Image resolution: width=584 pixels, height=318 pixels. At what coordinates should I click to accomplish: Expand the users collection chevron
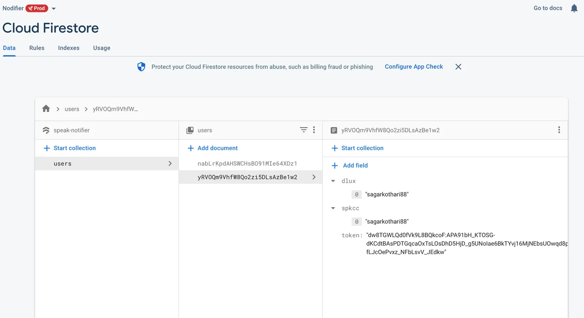tap(170, 163)
